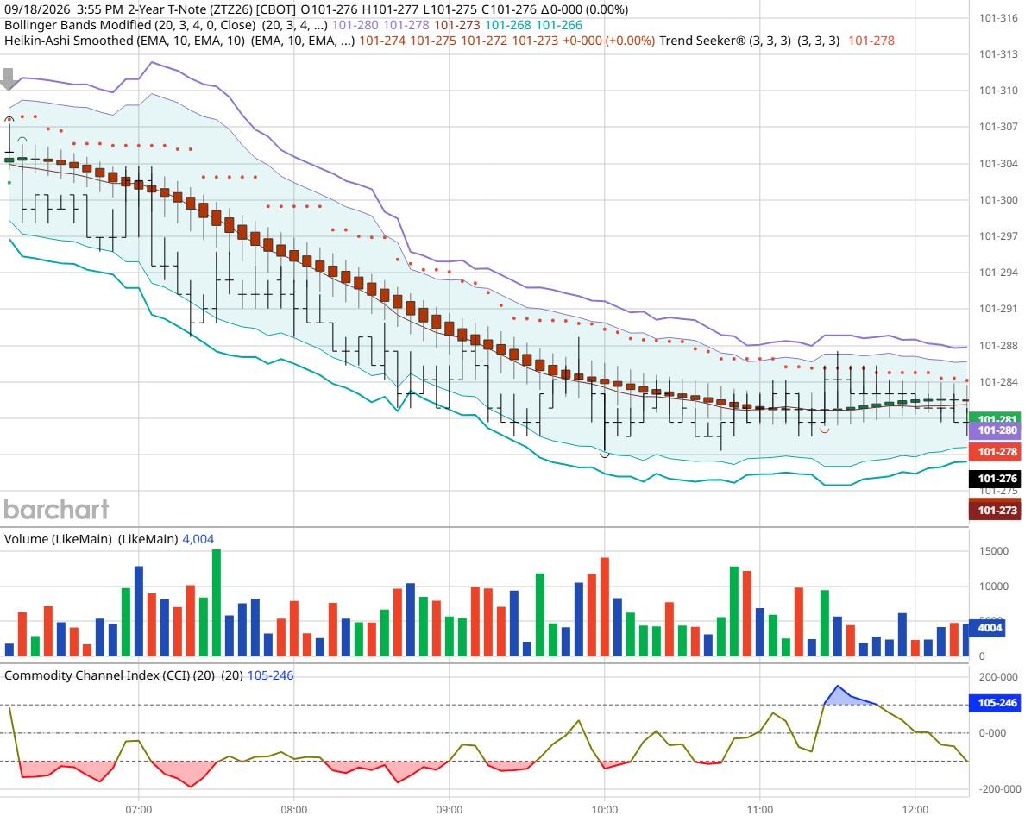Click the 101-316 price axis label
Viewport: 1025px width, 822px height.
tap(998, 17)
